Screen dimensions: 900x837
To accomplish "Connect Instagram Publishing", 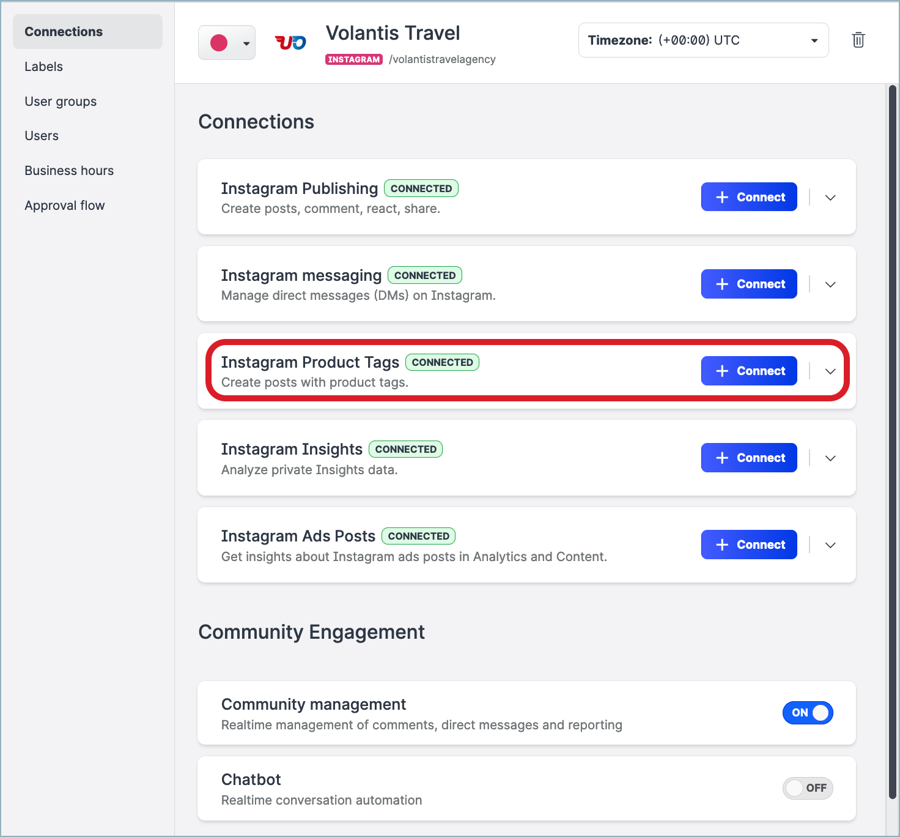I will (749, 197).
